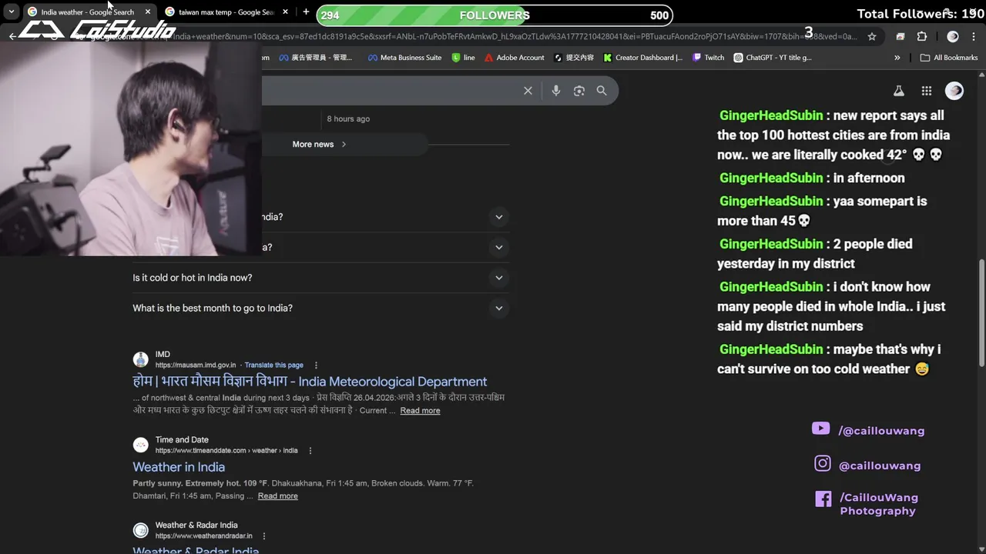Open the India Meteorological Department result title
The height and width of the screenshot is (554, 986).
[x=310, y=382]
